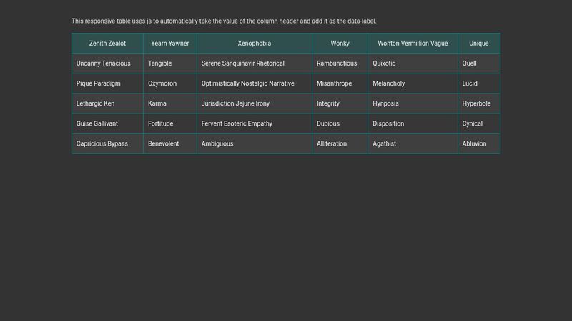The height and width of the screenshot is (321, 572).
Task: Pick the Fortitude cell
Action: point(170,123)
